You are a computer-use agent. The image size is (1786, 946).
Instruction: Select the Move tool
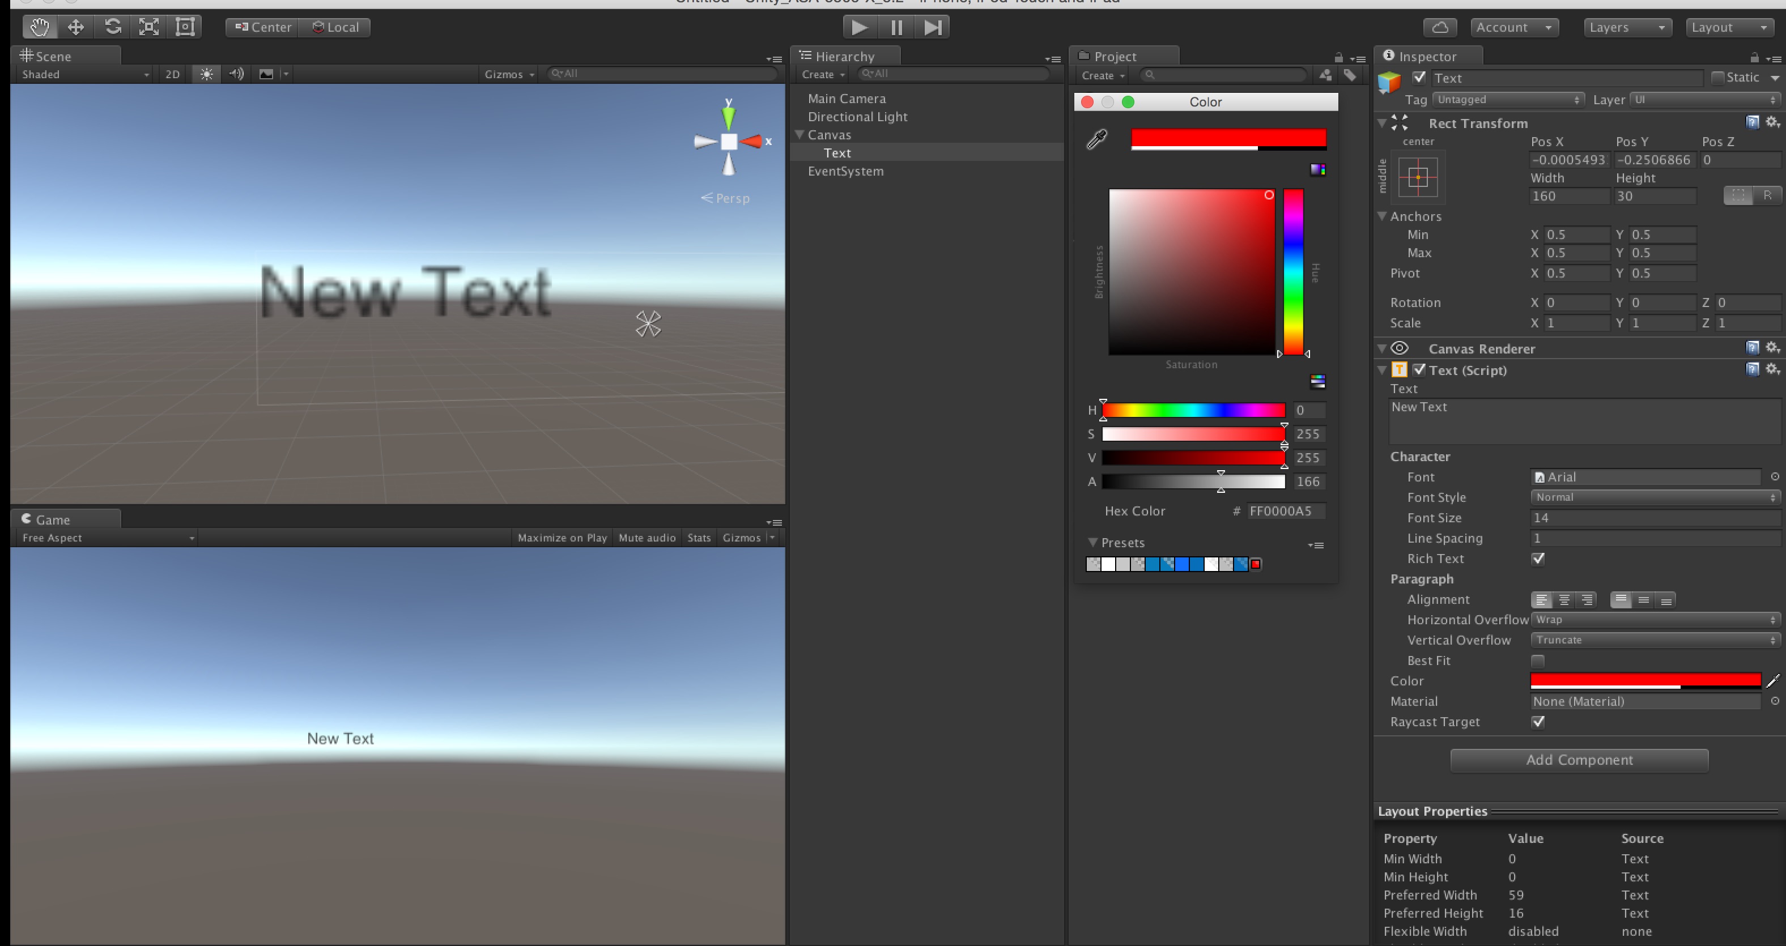click(x=75, y=27)
